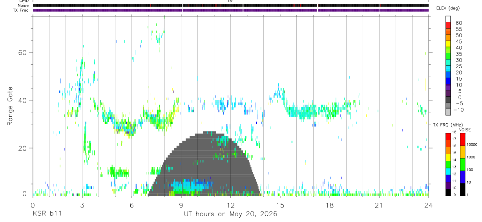Click the "151" CPID value at the top
This screenshot has width=482, height=222.
pyautogui.click(x=231, y=1)
